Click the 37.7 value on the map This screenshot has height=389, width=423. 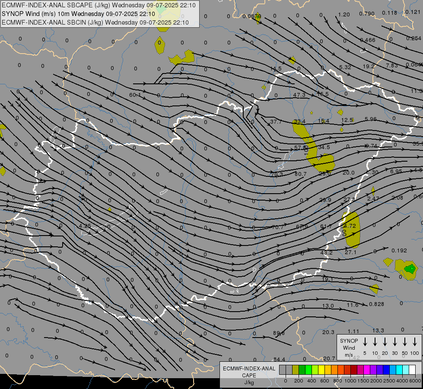tap(276, 122)
